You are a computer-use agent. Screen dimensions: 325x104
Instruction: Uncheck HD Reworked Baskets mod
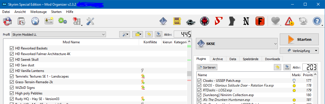tap(12, 48)
